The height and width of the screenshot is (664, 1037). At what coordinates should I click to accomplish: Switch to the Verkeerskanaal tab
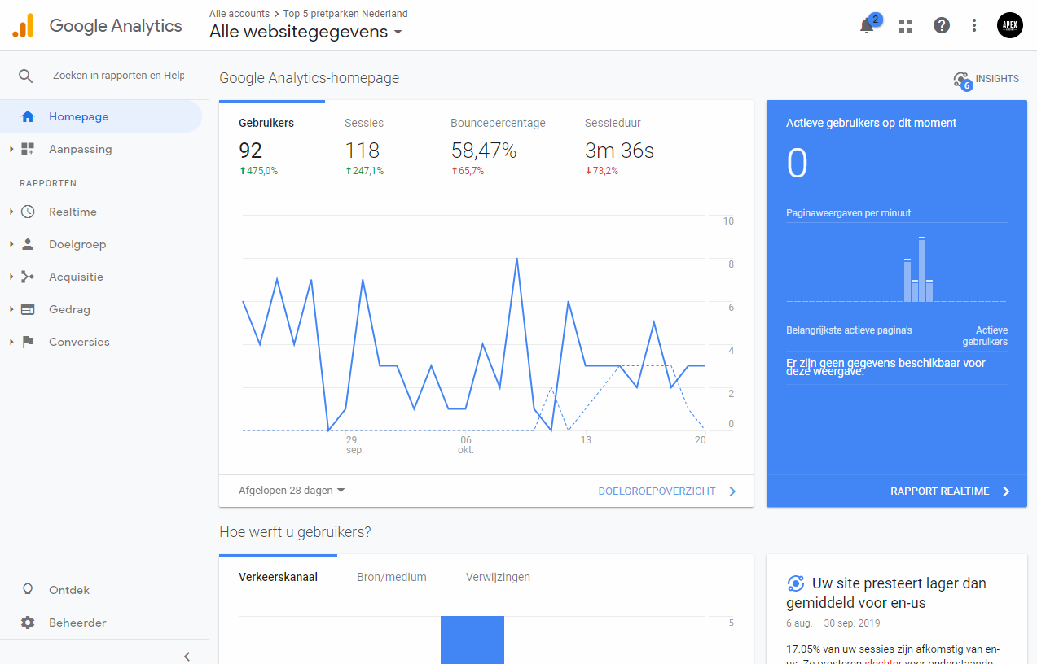tap(278, 577)
